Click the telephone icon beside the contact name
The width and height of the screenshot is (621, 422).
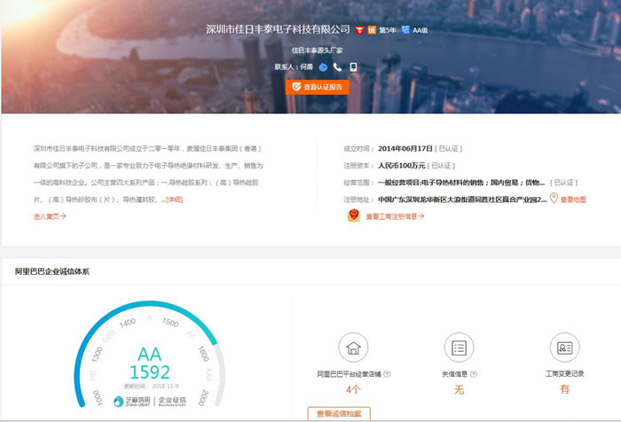(338, 67)
